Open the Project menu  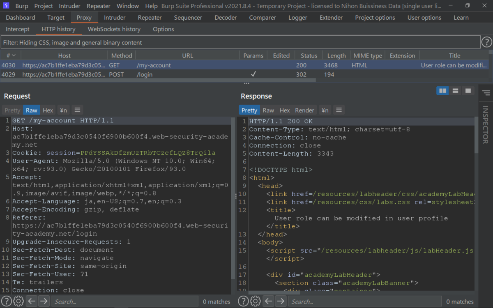pyautogui.click(x=44, y=6)
